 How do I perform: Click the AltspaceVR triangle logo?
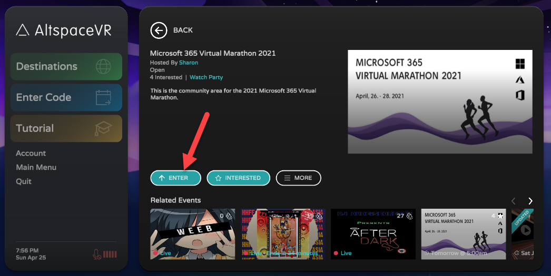23,30
